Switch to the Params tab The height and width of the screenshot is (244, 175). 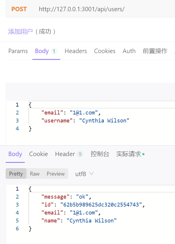18,51
